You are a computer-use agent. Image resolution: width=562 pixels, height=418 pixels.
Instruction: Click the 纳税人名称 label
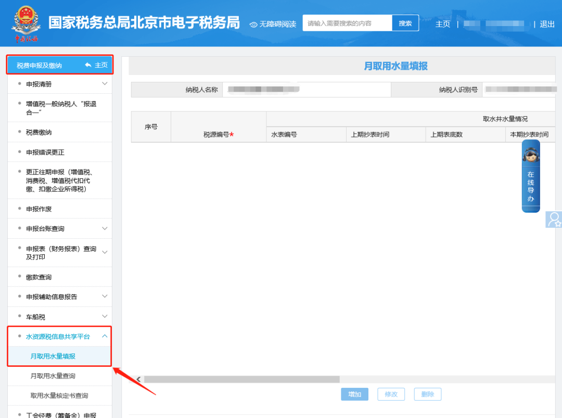[201, 90]
